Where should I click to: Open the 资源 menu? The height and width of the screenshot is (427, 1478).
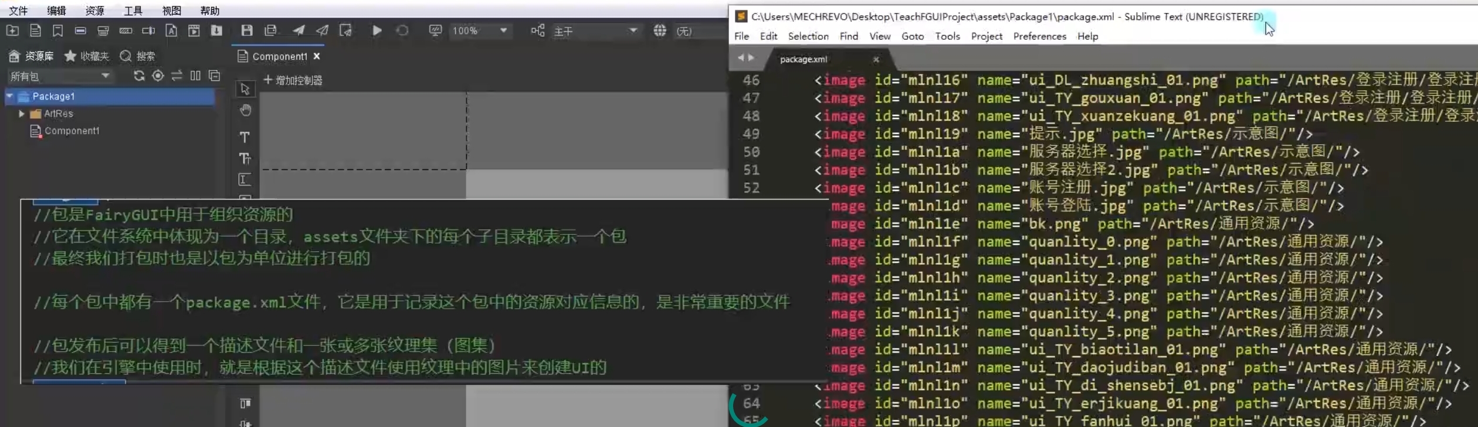click(x=94, y=11)
